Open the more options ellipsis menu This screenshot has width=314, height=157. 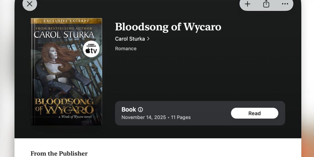[x=285, y=4]
